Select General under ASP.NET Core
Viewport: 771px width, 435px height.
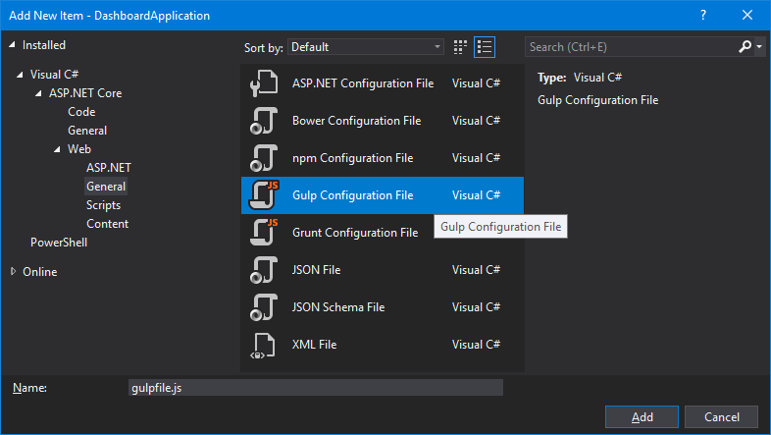point(87,131)
